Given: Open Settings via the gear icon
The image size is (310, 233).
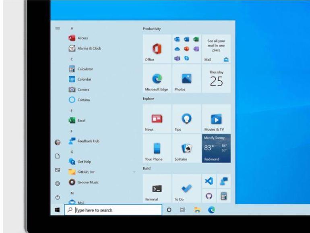Looking at the screenshot, I should click(x=58, y=183).
